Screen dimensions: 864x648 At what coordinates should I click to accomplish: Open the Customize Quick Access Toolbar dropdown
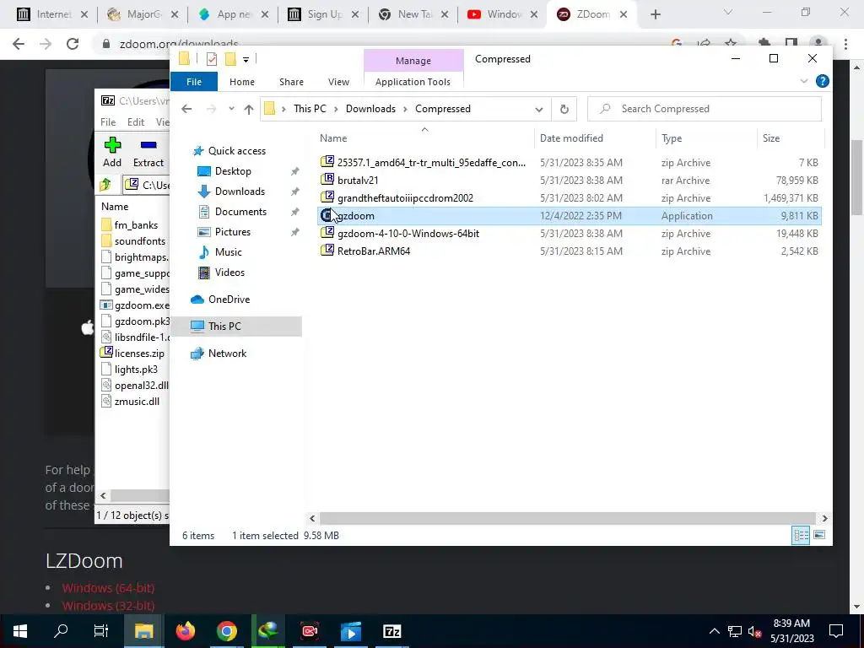[246, 60]
